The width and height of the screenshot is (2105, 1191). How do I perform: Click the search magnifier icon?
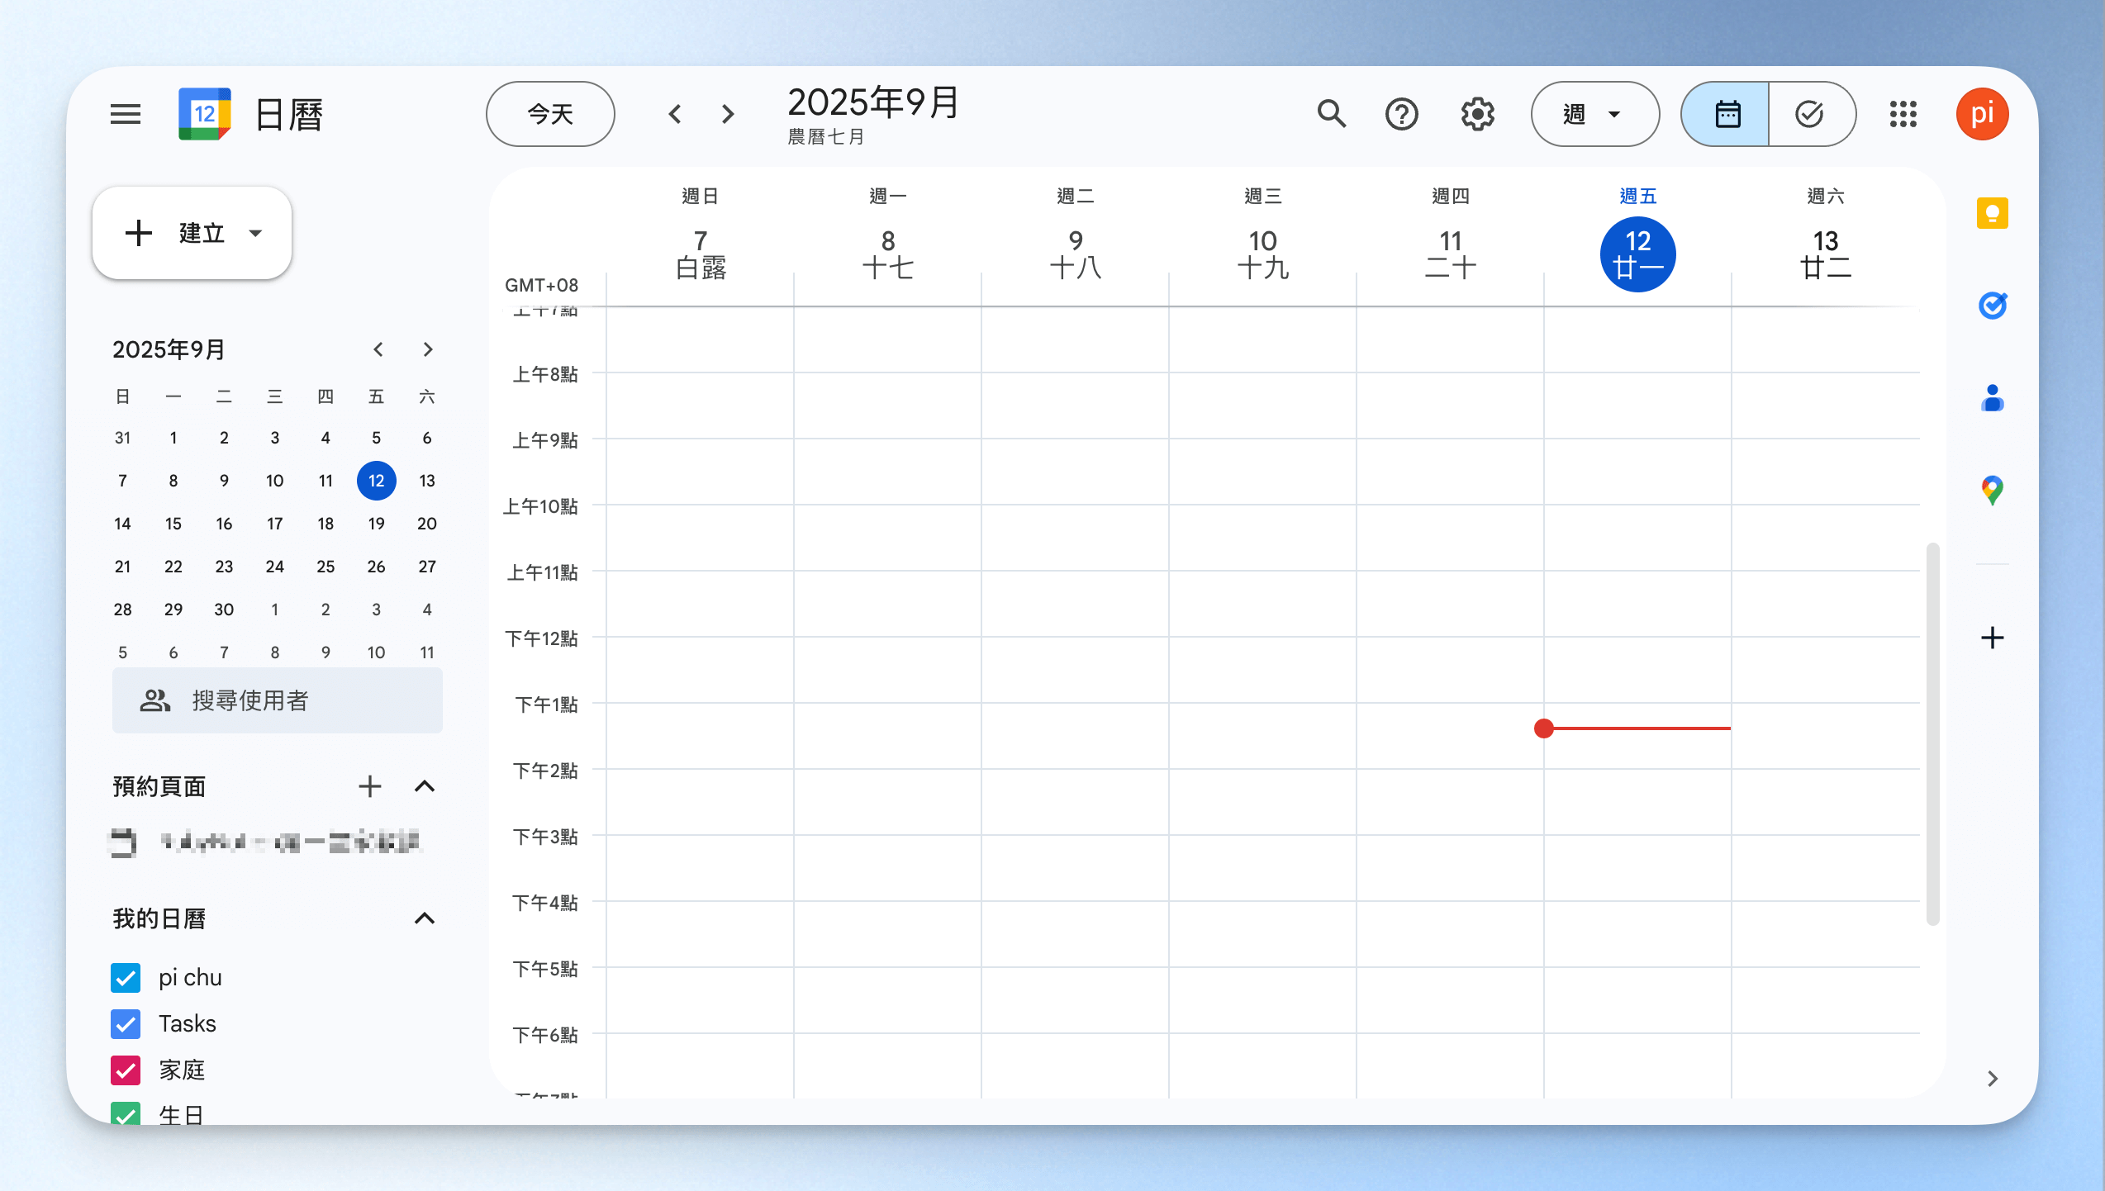[x=1331, y=114]
